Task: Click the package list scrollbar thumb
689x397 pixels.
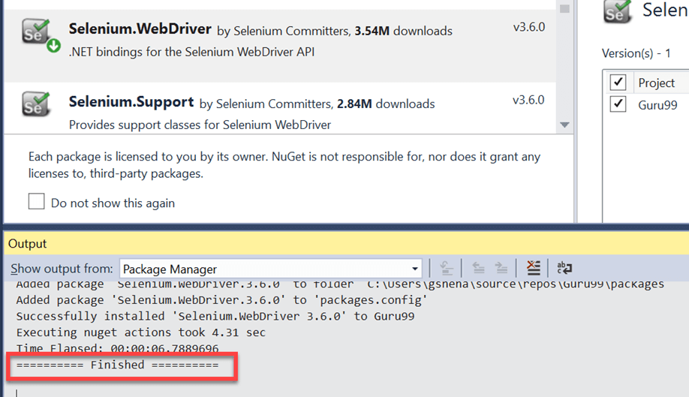Action: point(564,8)
